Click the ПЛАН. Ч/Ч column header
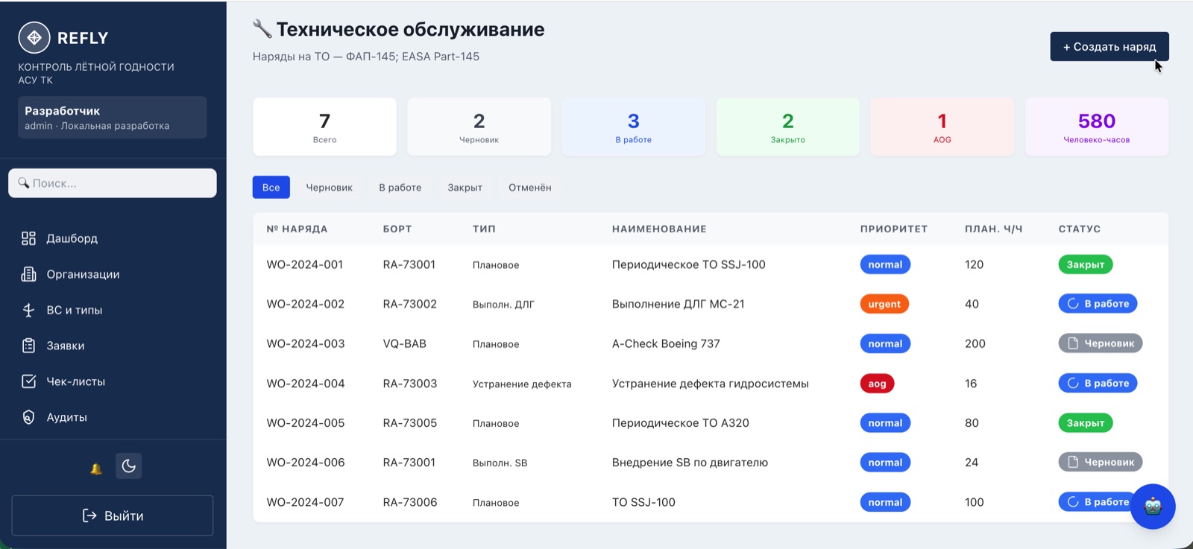The image size is (1193, 549). tap(993, 229)
